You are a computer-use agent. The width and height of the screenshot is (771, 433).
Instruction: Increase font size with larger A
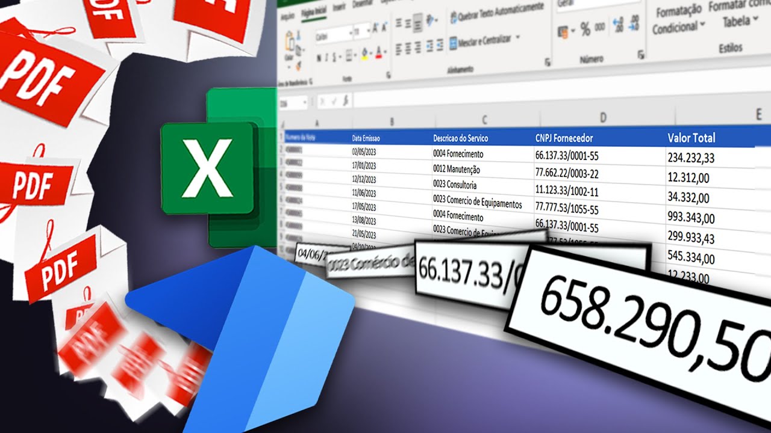click(x=376, y=28)
